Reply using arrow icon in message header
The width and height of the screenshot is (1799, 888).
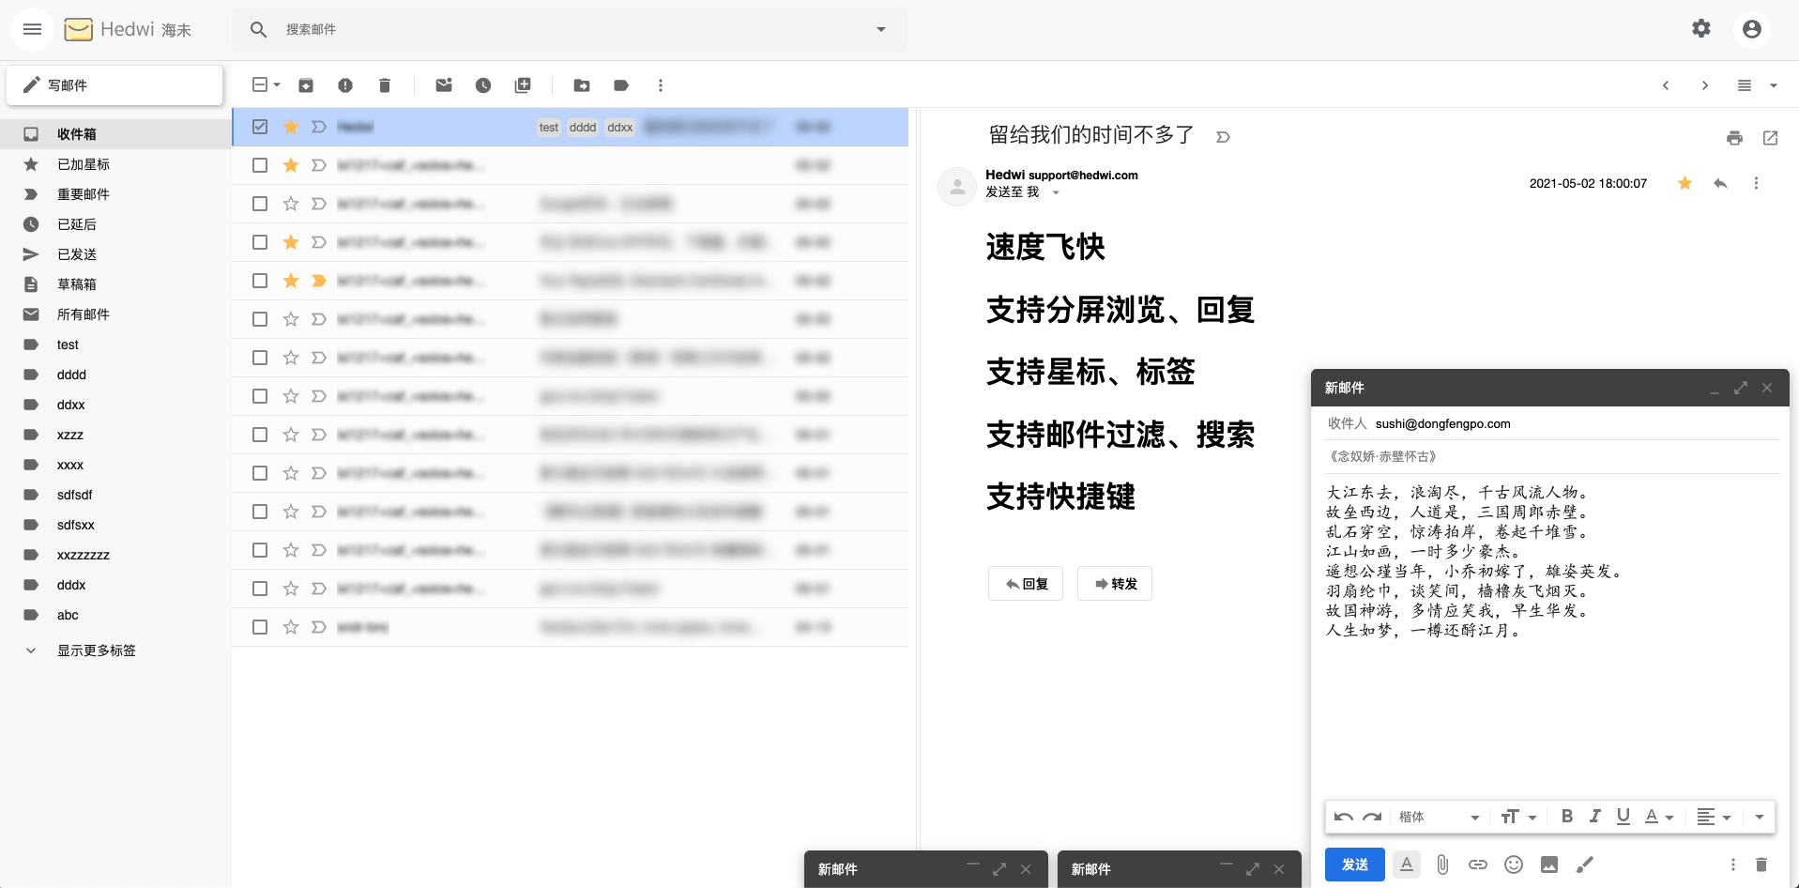click(x=1720, y=183)
